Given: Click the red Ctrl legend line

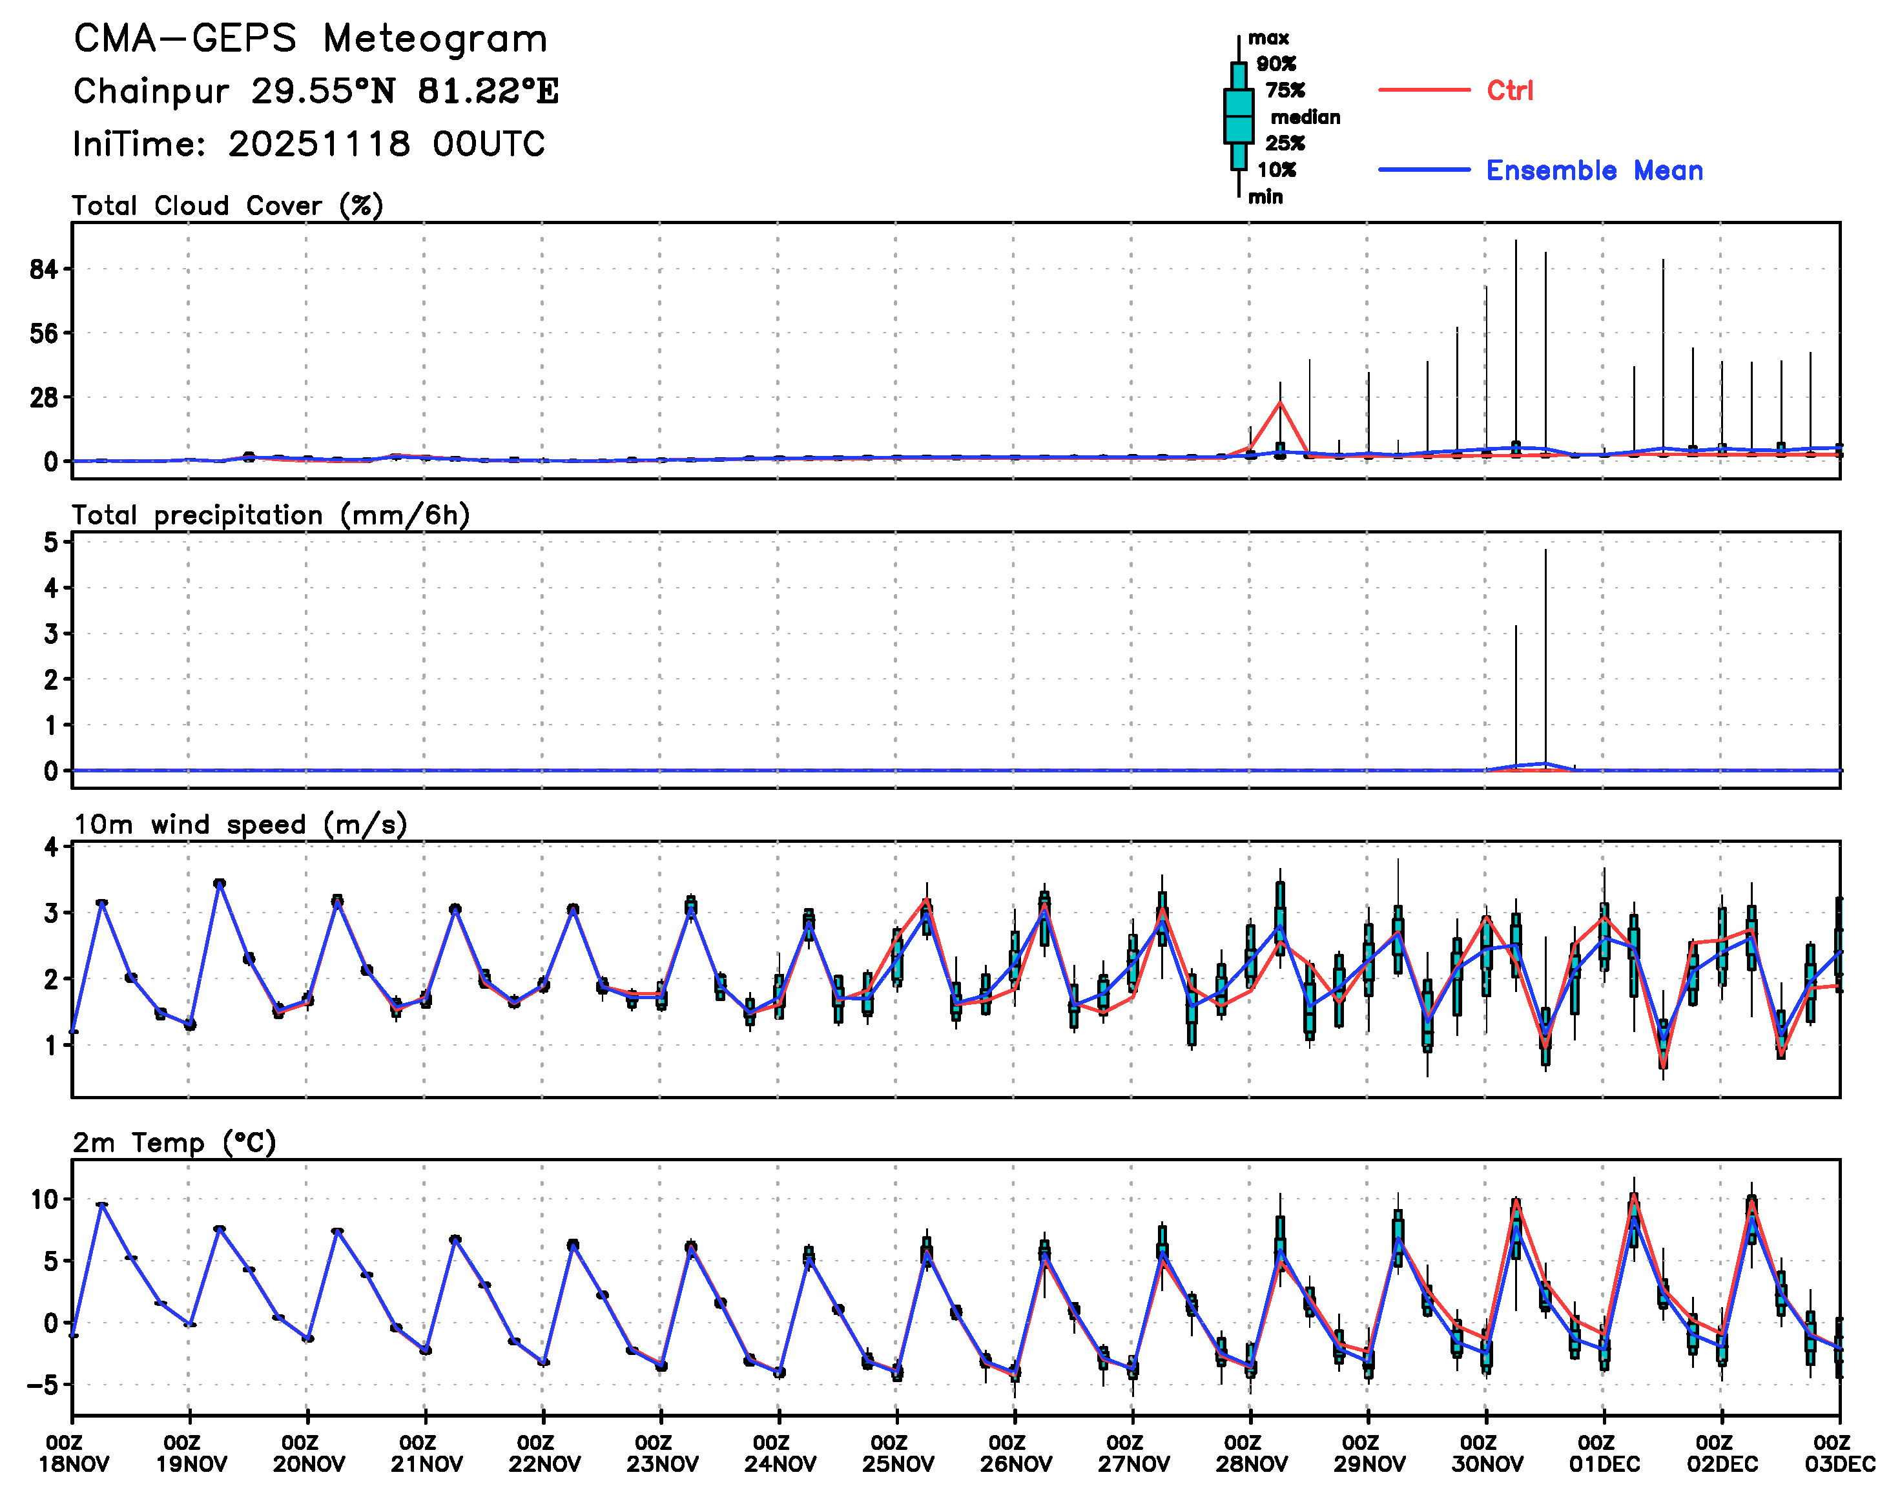Looking at the screenshot, I should coord(1423,90).
